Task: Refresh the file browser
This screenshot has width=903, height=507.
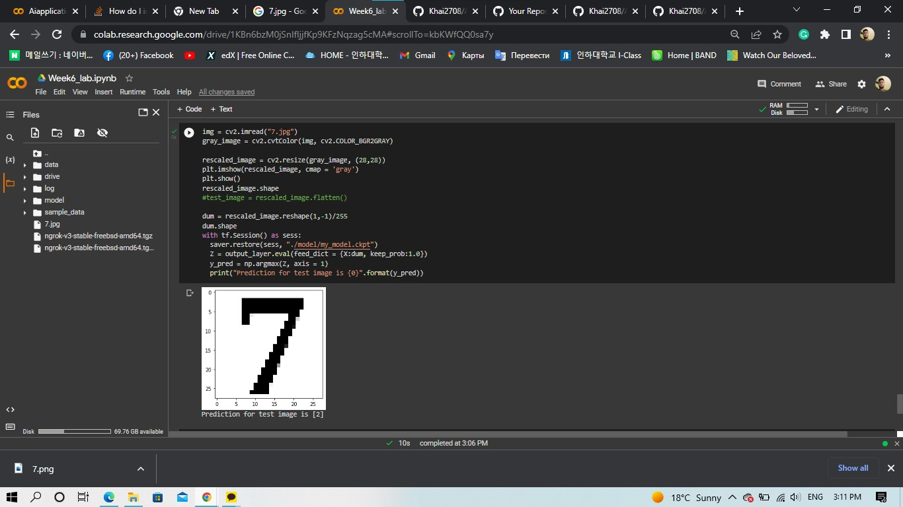Action: (57, 133)
